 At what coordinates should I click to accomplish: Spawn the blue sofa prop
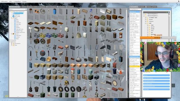tap(43, 59)
